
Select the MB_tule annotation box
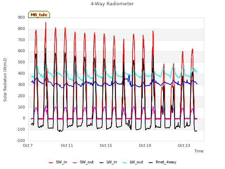click(x=39, y=14)
